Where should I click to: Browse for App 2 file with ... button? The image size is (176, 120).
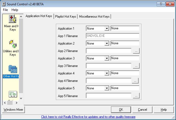tap(136, 51)
